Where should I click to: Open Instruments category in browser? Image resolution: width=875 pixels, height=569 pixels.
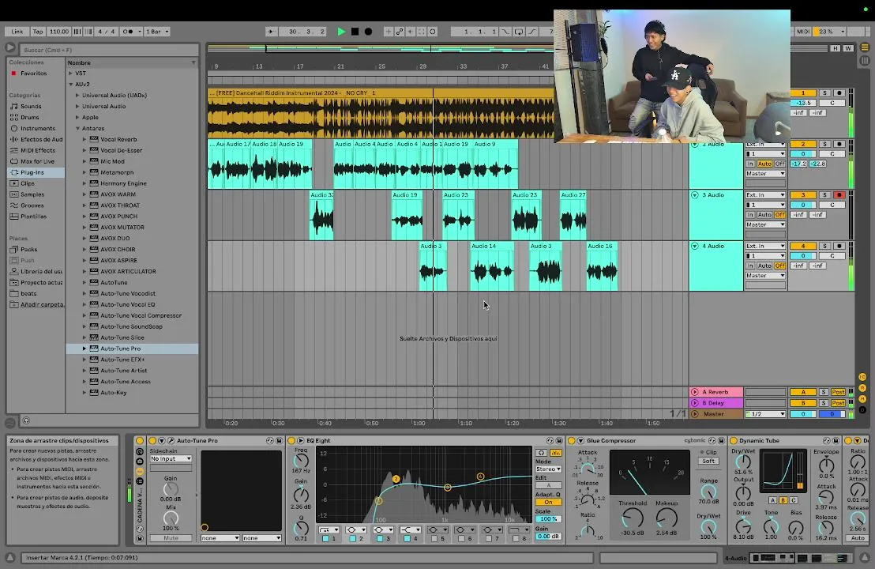click(37, 129)
